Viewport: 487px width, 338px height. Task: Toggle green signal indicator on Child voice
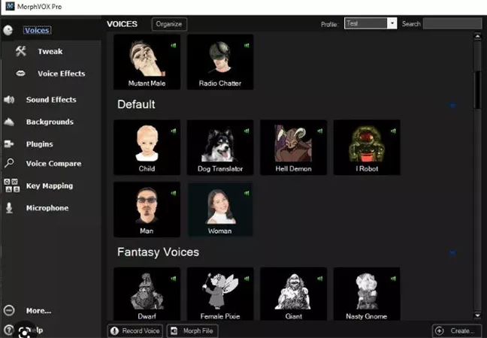[x=174, y=131]
